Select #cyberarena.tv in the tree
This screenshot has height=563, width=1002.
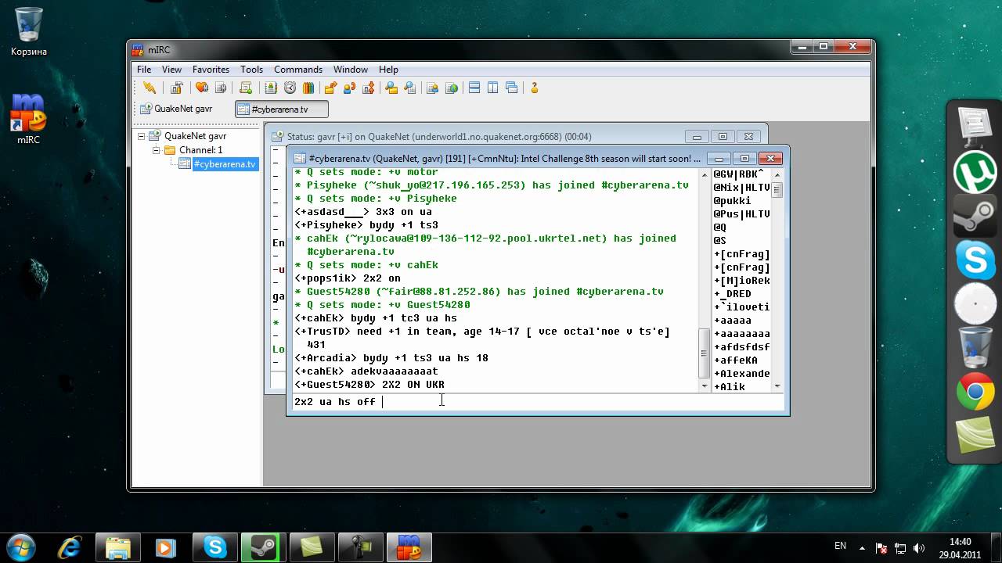(x=225, y=164)
